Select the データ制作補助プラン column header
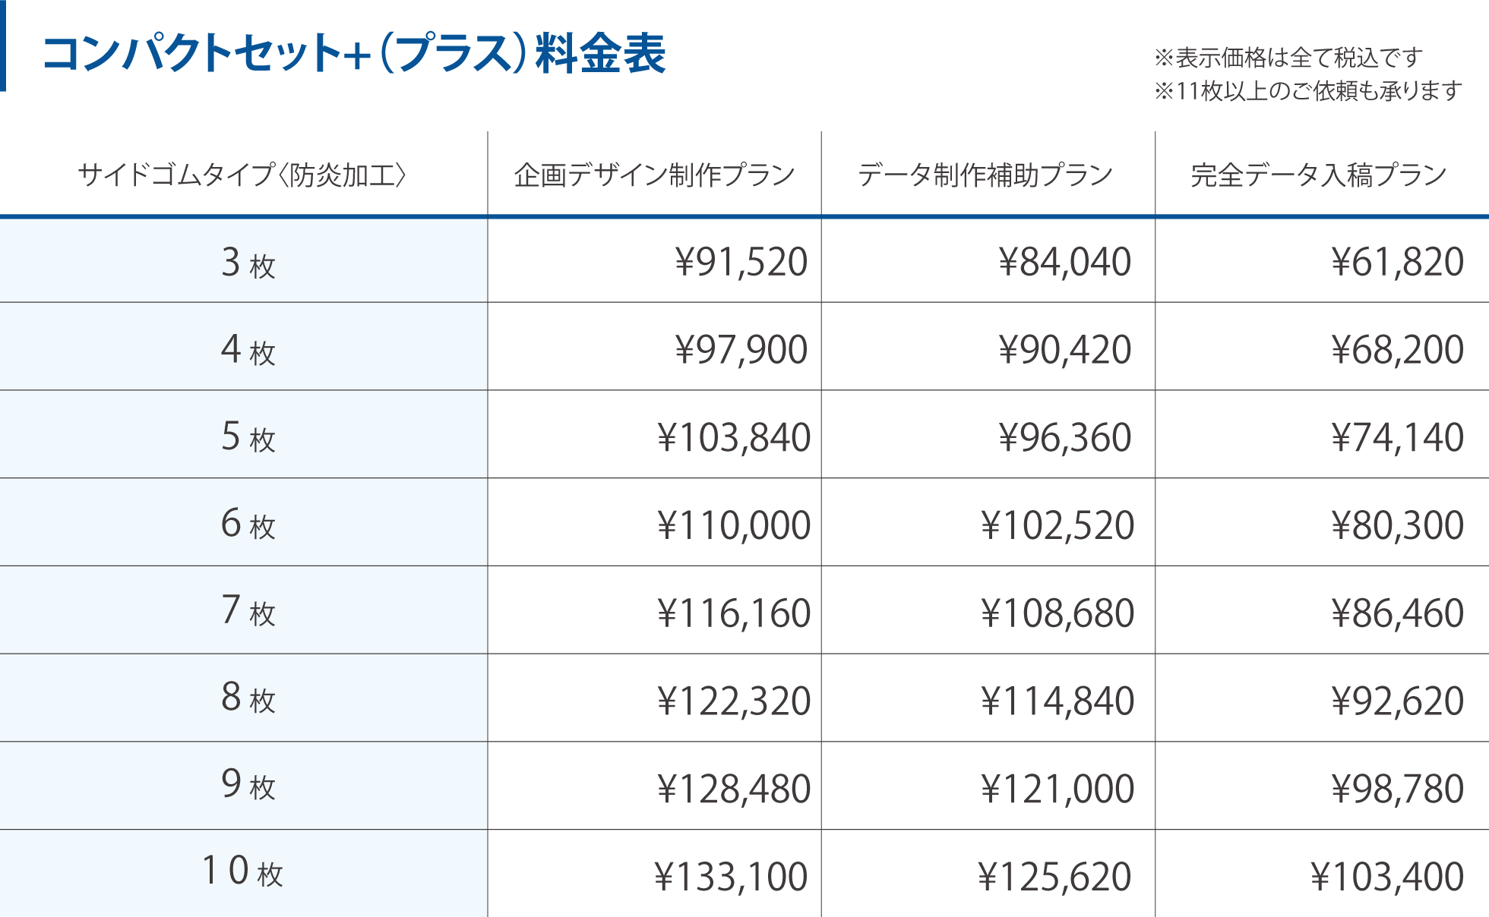Image resolution: width=1489 pixels, height=917 pixels. [985, 175]
